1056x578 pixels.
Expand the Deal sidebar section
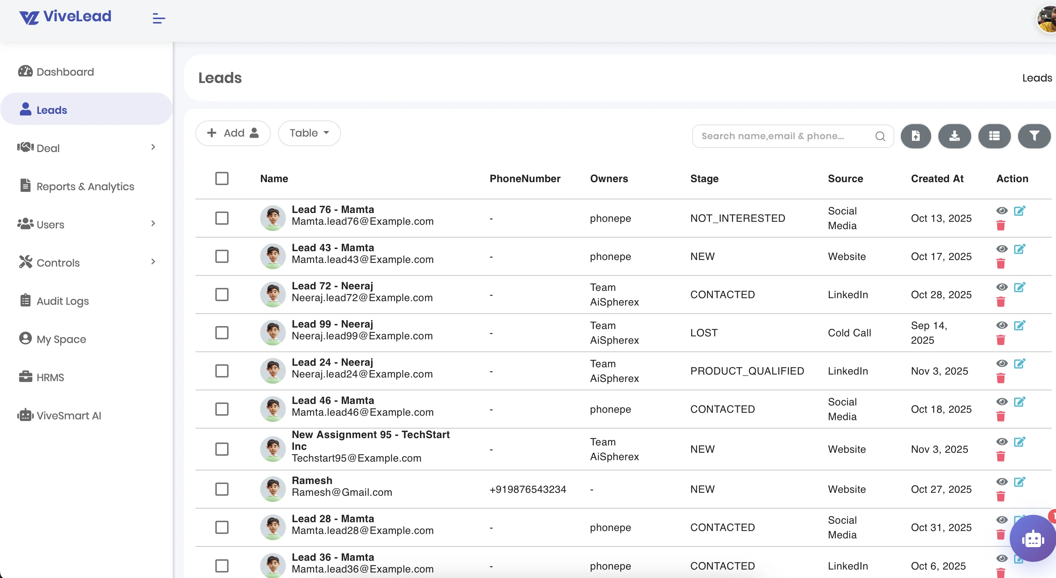pos(48,148)
